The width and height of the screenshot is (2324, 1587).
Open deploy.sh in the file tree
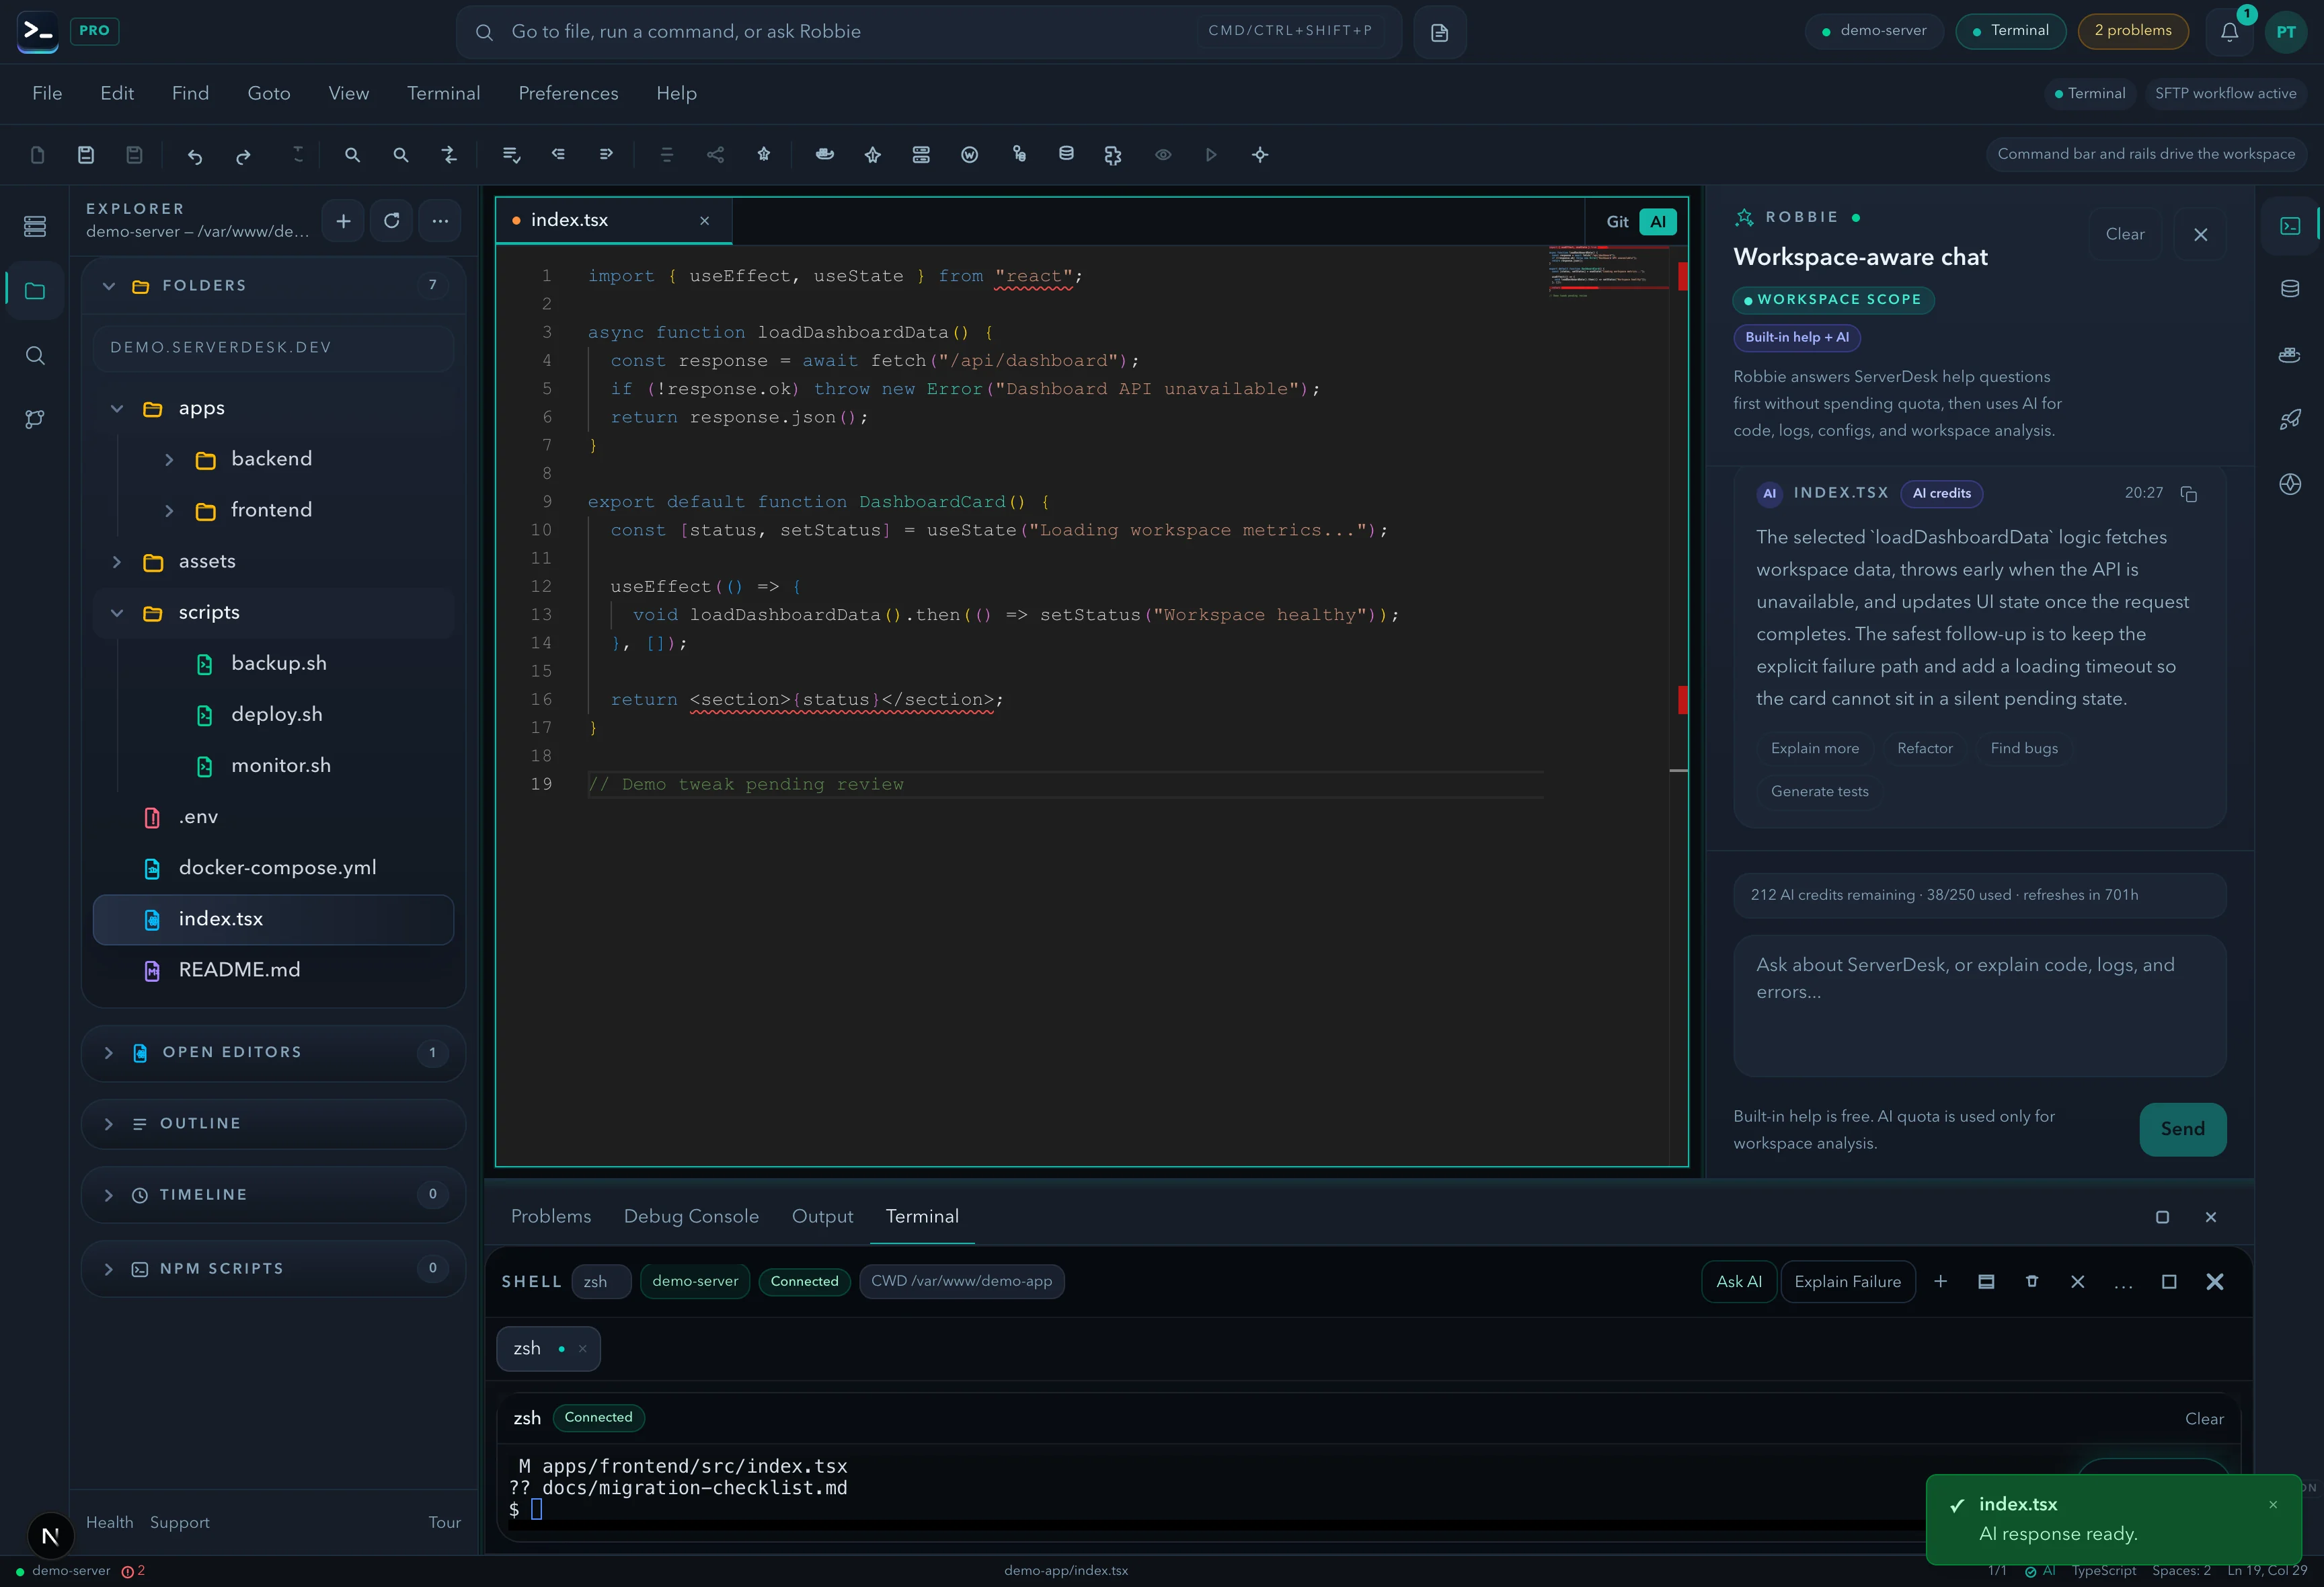pos(273,715)
